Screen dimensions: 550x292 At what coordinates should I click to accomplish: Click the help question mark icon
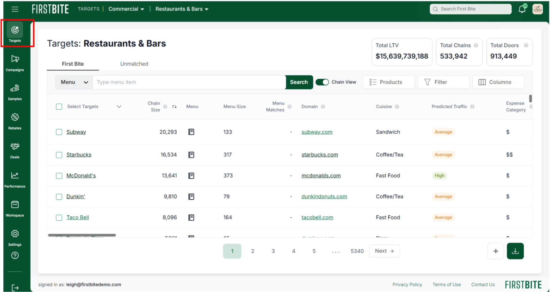click(15, 255)
